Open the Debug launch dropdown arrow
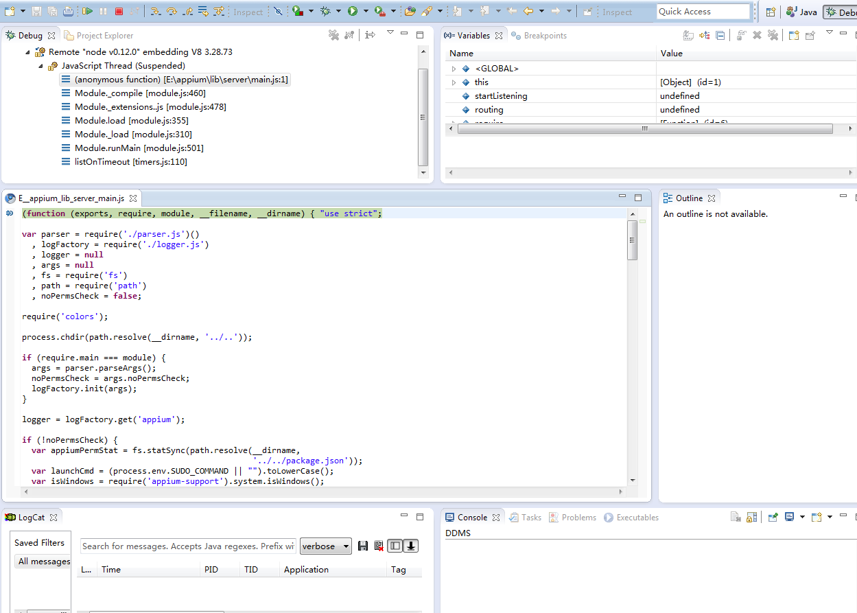Viewport: 857px width, 613px height. click(338, 12)
